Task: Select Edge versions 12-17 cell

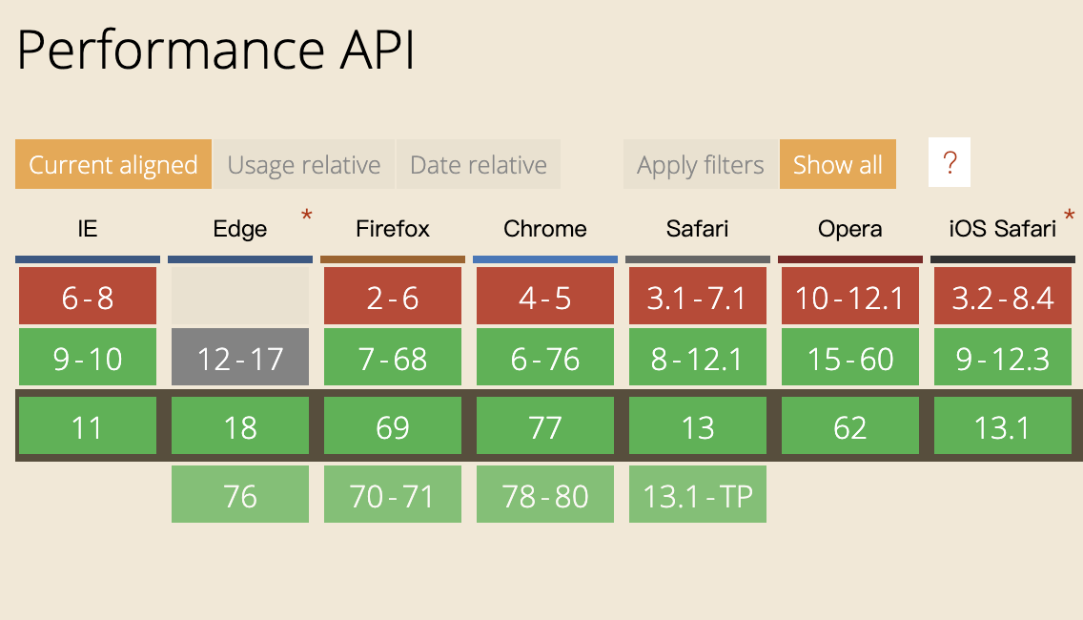Action: pyautogui.click(x=239, y=357)
